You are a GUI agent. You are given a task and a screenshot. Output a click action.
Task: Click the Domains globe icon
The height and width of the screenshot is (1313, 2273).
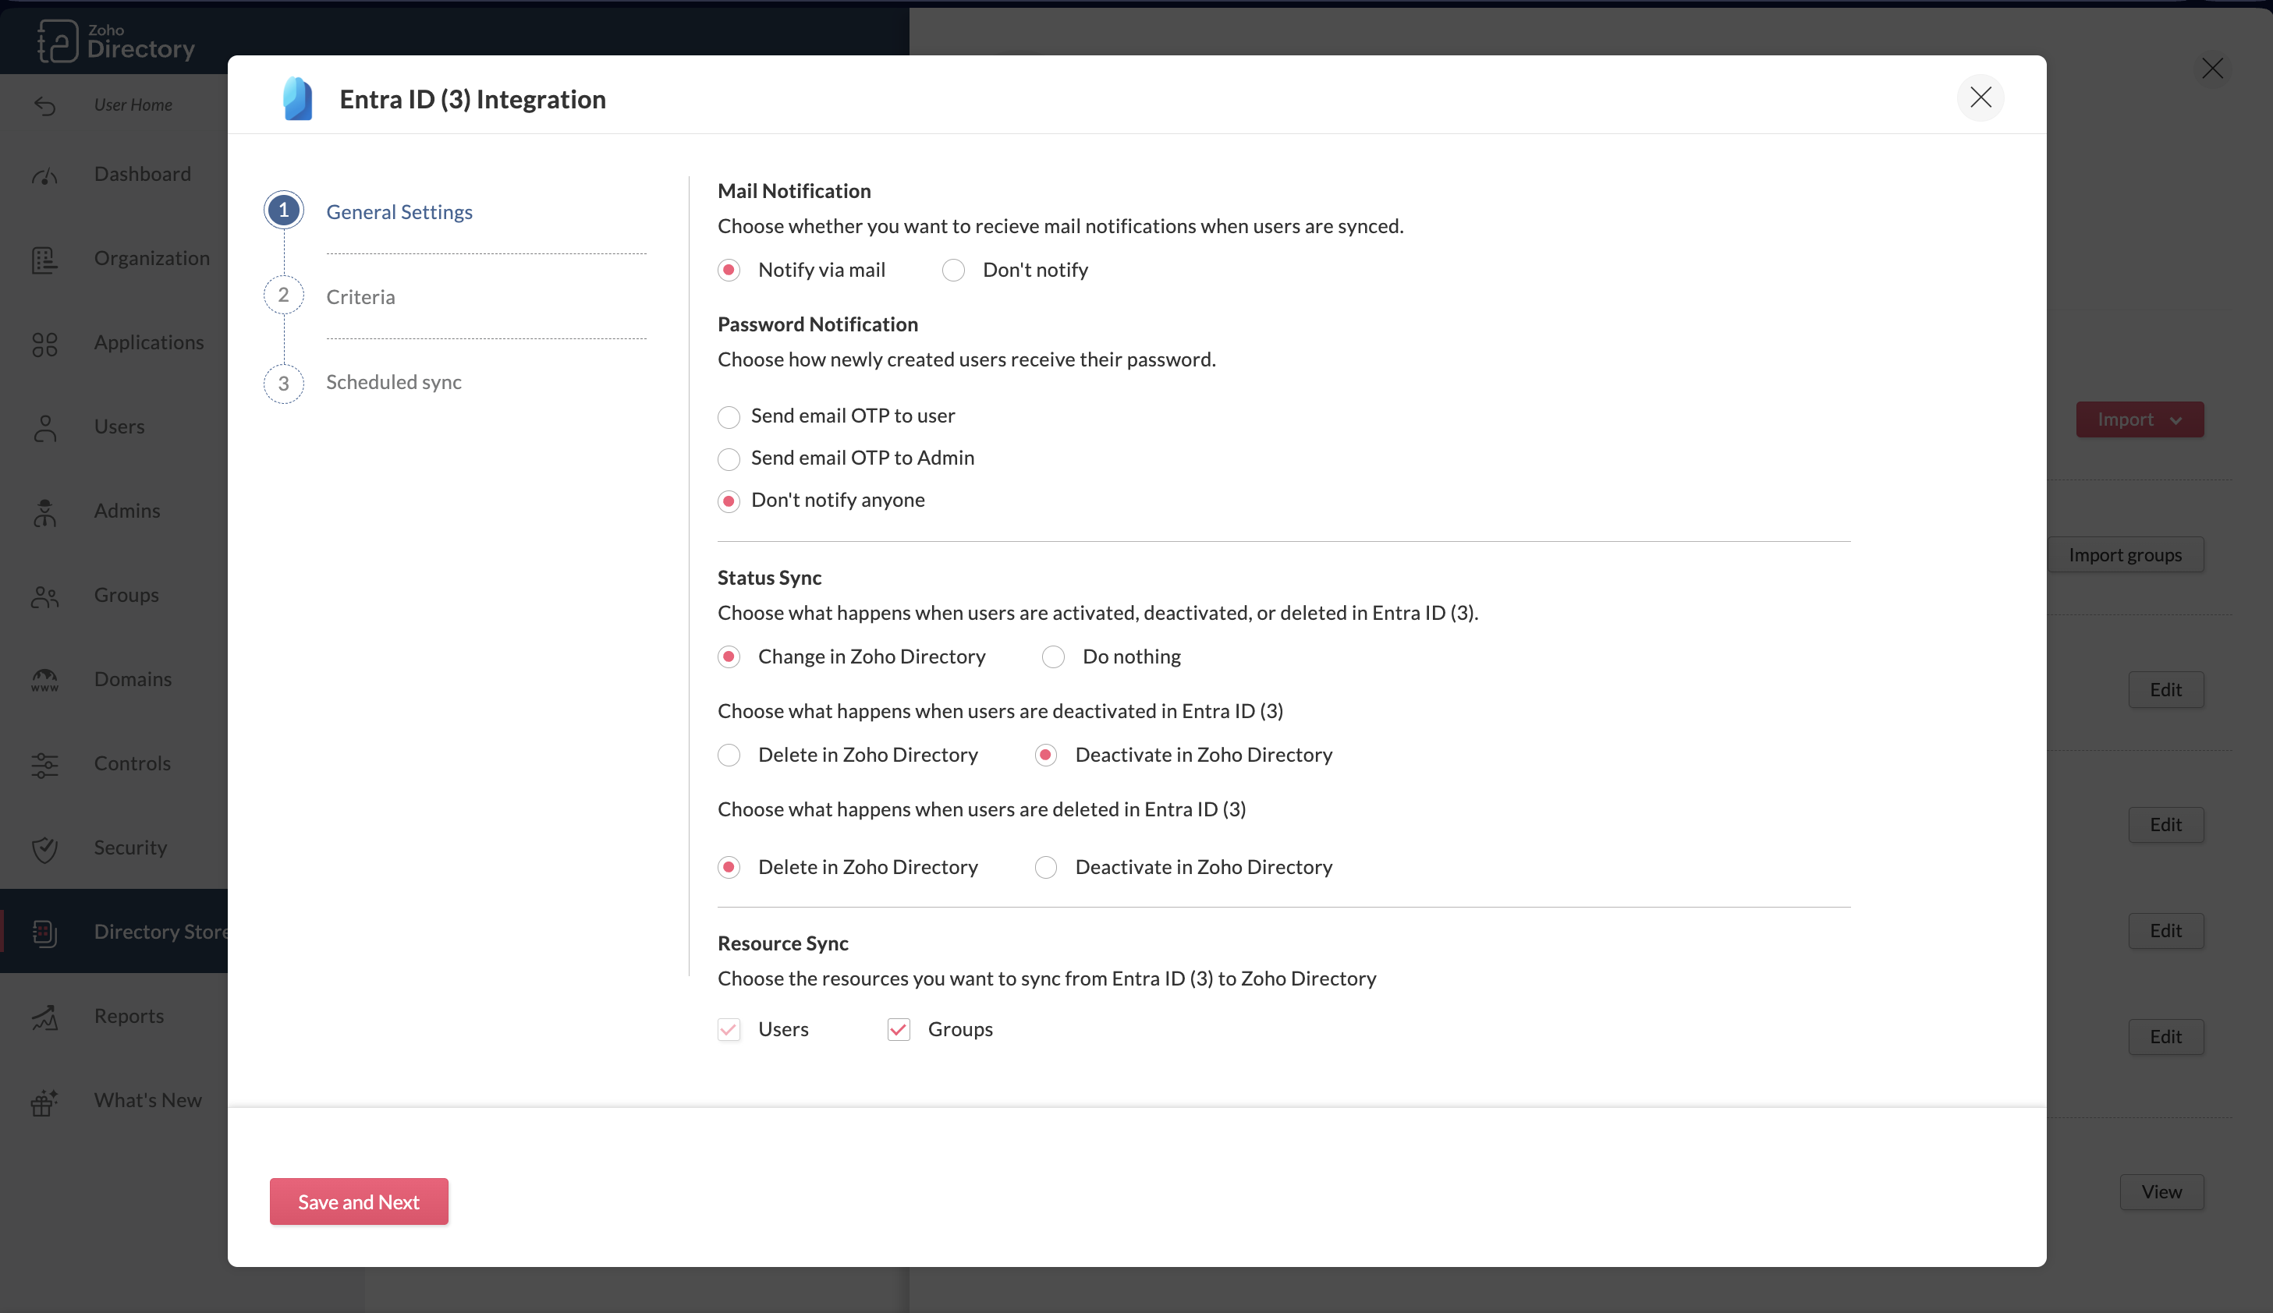[44, 680]
